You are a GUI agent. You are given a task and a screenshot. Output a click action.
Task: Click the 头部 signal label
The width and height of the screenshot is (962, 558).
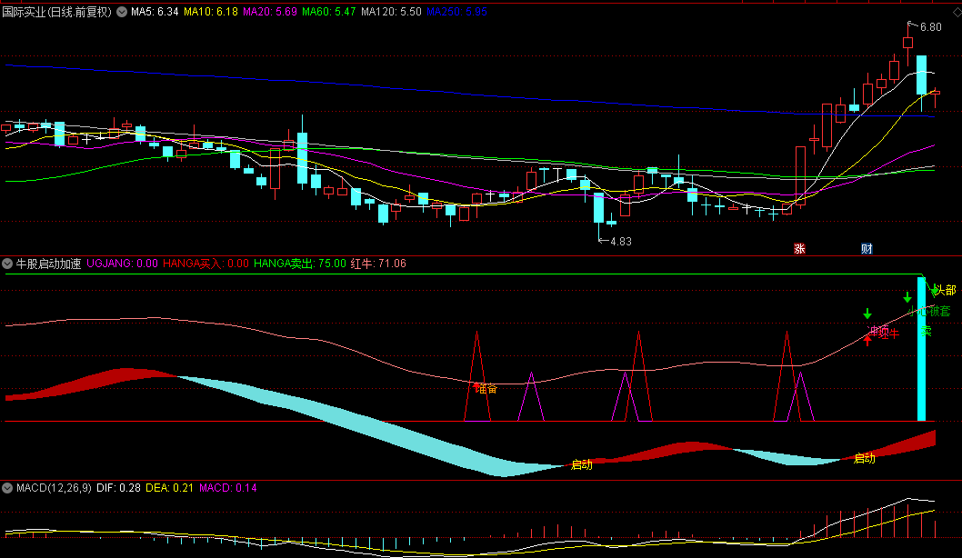pos(946,290)
